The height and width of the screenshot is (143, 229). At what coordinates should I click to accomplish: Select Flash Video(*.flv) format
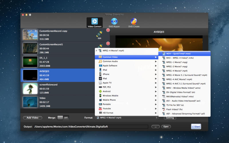click(x=184, y=110)
